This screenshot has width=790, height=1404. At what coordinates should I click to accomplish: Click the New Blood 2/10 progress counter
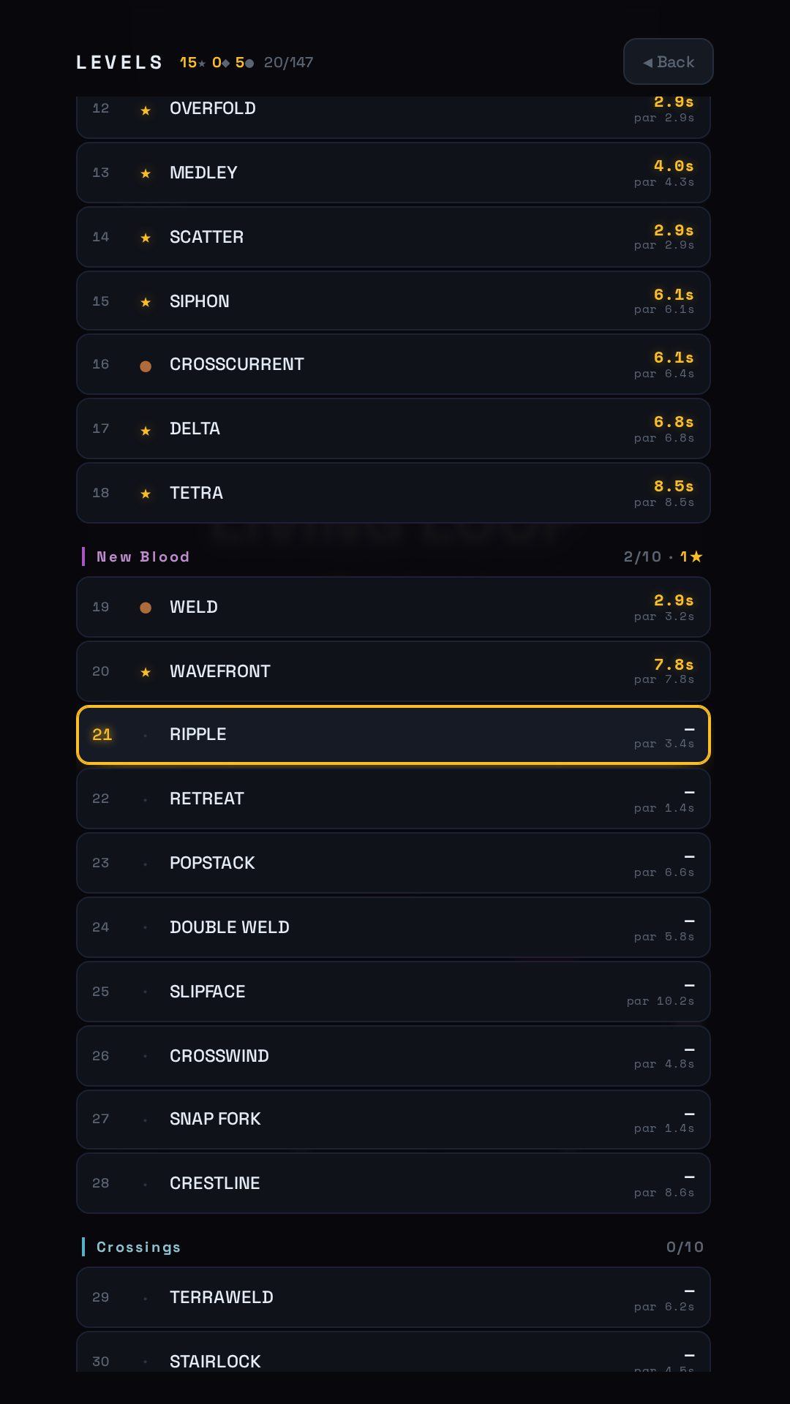(x=642, y=556)
